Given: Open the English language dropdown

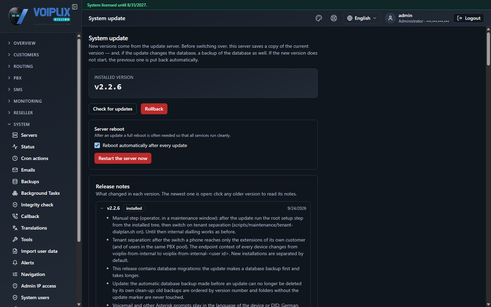Looking at the screenshot, I should coord(362,18).
